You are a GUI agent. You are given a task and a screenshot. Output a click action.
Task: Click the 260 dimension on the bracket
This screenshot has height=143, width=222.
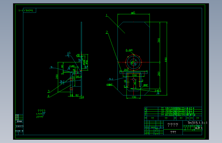[x=126, y=70]
